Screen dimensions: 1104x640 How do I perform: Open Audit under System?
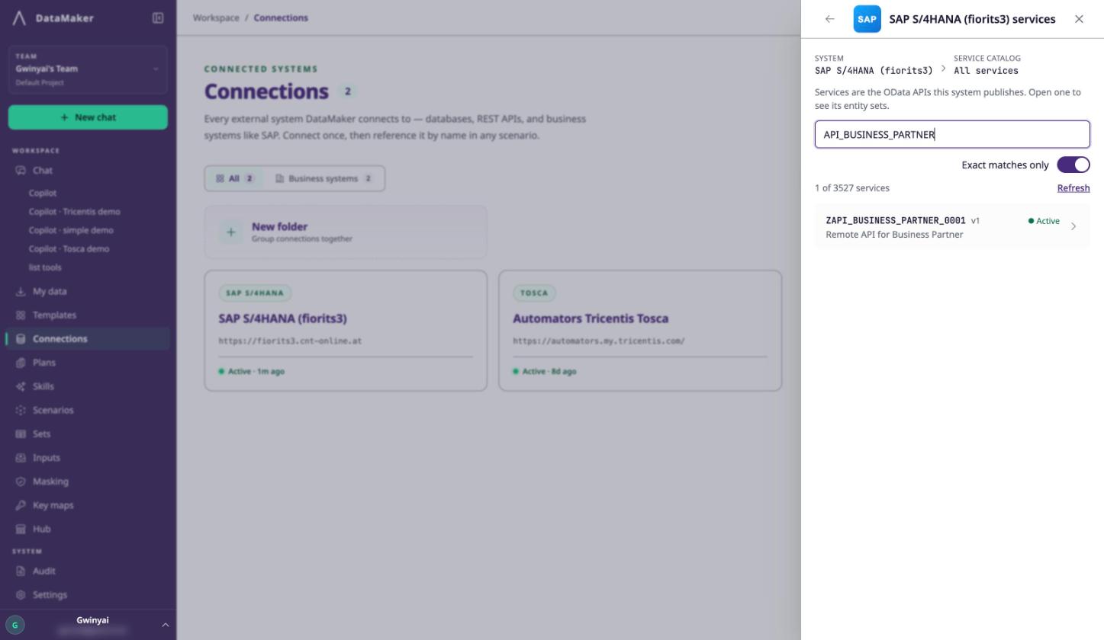click(43, 571)
